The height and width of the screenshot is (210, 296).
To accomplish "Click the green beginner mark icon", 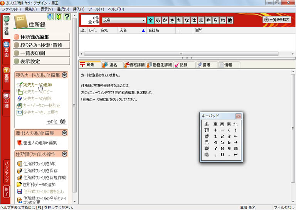I will click(59, 17).
